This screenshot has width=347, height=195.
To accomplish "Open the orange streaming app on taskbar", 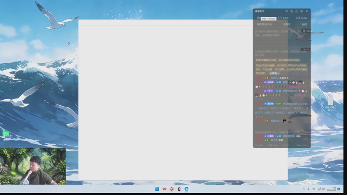I will pos(172,189).
